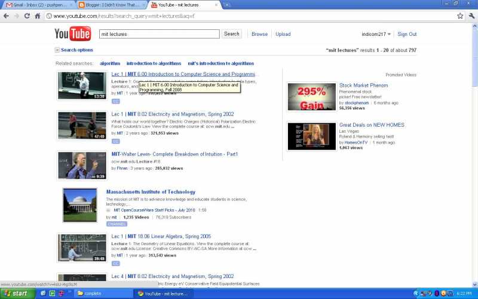Click the Linear Algebra lecture thumbnail

click(82, 248)
